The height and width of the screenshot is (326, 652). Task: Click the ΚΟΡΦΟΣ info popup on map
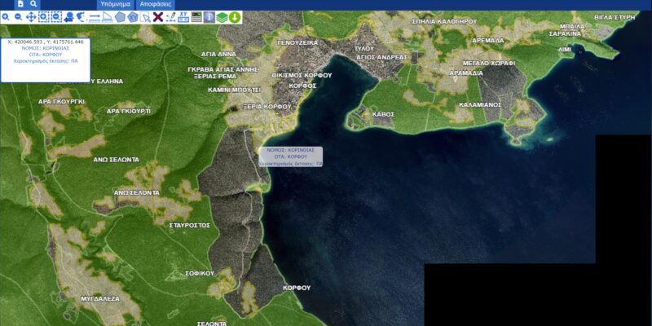(x=291, y=156)
